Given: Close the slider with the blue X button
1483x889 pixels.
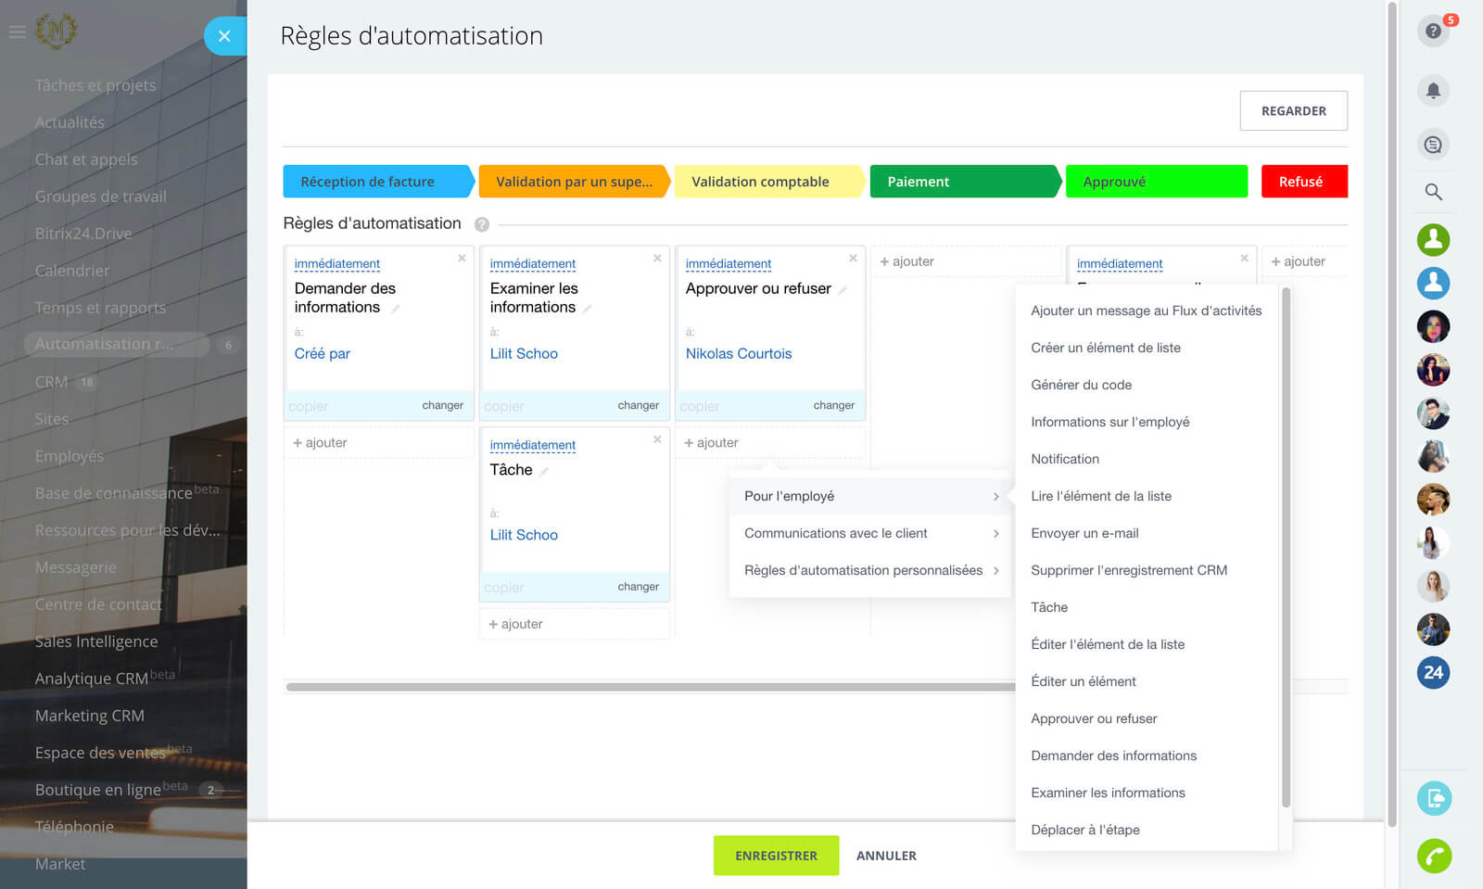Looking at the screenshot, I should point(224,36).
